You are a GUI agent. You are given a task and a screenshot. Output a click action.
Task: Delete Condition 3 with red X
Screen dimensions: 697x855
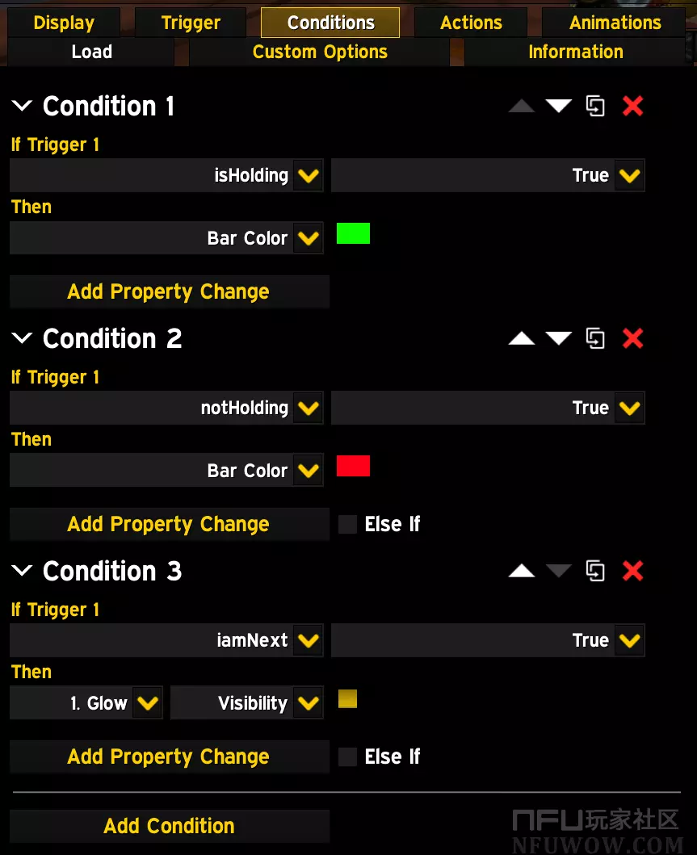point(632,571)
